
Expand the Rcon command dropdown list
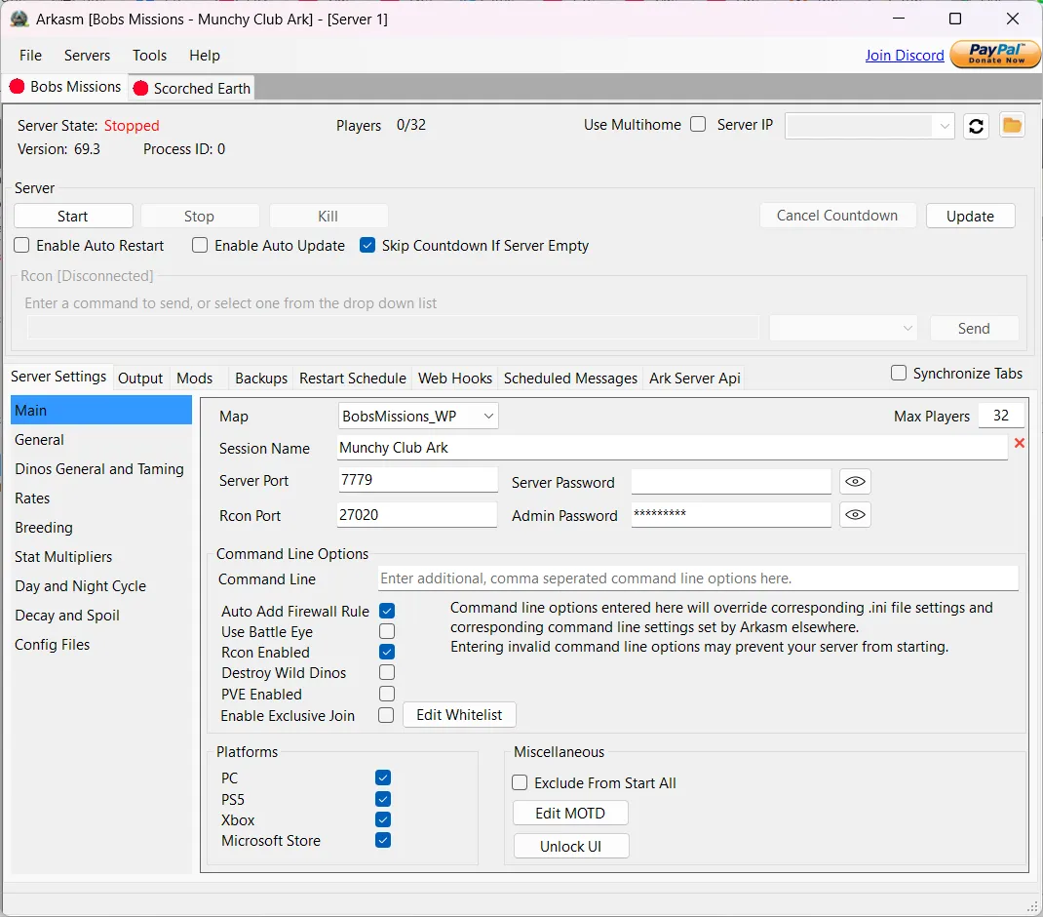(x=843, y=329)
